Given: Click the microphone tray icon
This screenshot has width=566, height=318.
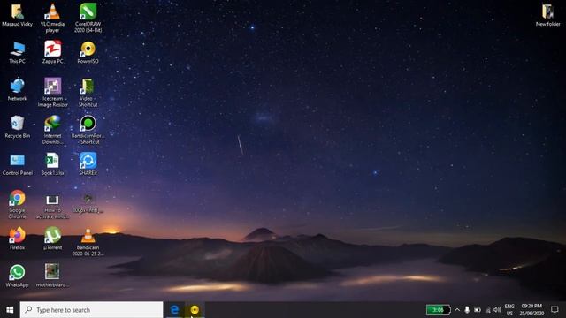Looking at the screenshot, I should click(467, 310).
